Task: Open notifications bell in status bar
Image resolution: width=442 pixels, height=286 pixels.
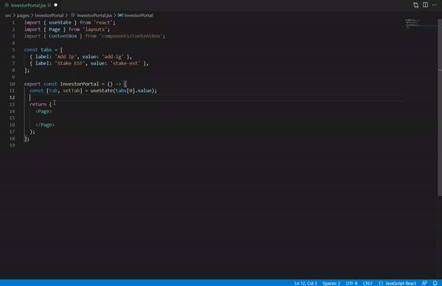Action: (x=435, y=283)
